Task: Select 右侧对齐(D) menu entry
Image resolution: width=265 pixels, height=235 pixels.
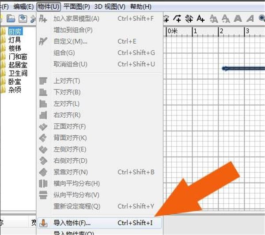Action: coord(99,160)
